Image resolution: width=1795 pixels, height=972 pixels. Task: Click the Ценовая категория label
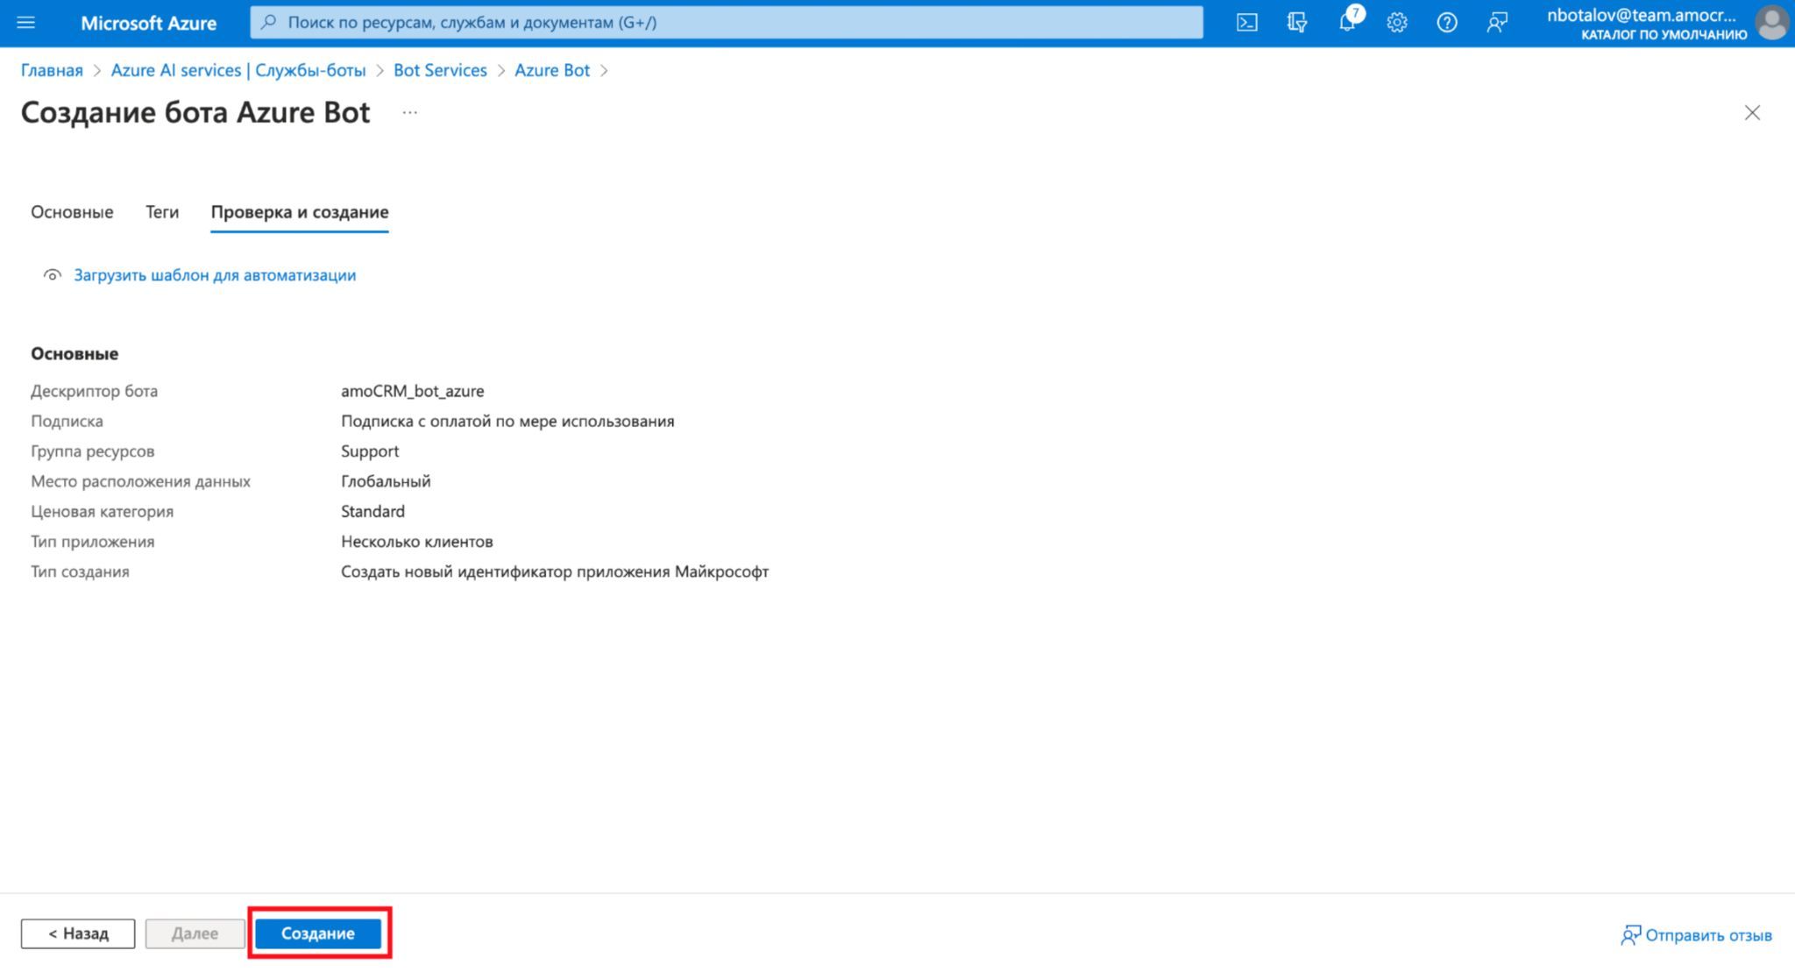103,511
